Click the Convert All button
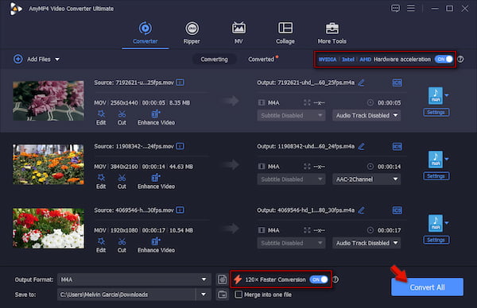Screen dimensions: 477x308 [x=427, y=287]
